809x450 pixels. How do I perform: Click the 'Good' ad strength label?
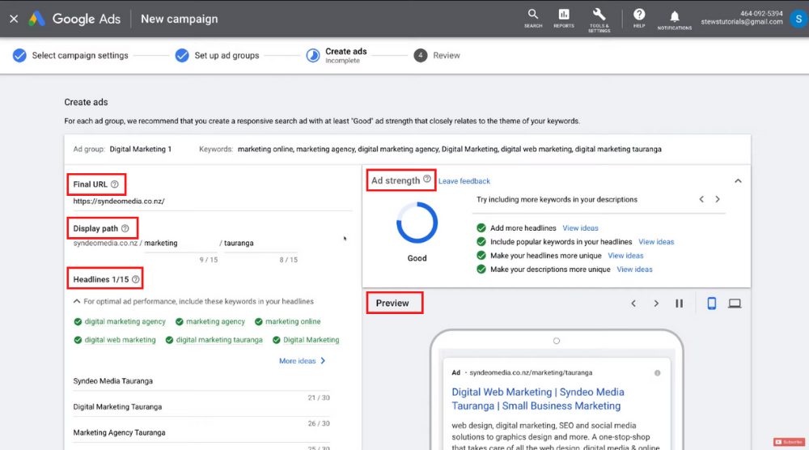417,258
